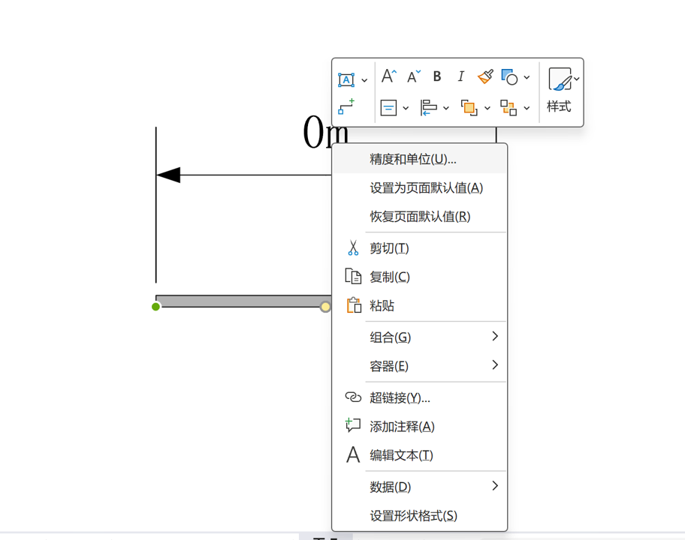
Task: Select the Text Block tool icon
Action: click(346, 80)
